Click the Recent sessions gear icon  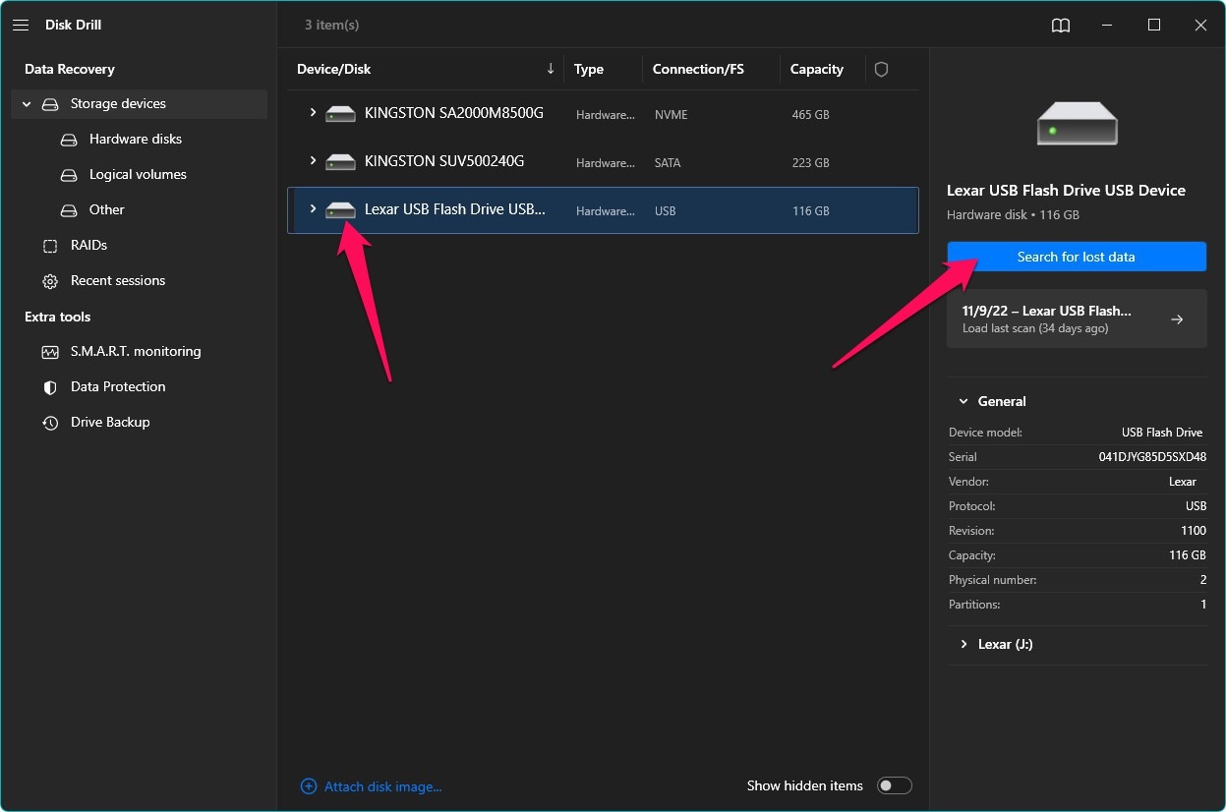tap(50, 281)
